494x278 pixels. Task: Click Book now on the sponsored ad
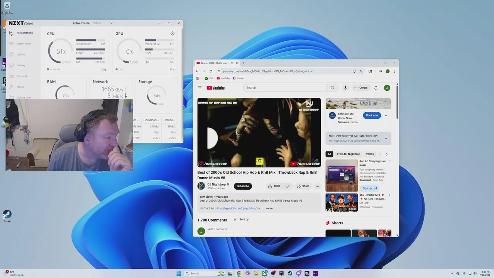(372, 115)
